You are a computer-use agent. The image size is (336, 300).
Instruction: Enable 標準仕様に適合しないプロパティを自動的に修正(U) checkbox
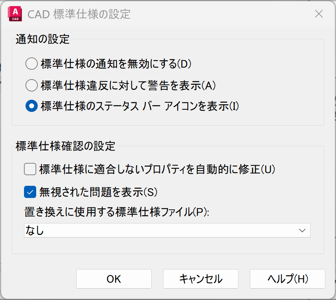click(x=30, y=169)
